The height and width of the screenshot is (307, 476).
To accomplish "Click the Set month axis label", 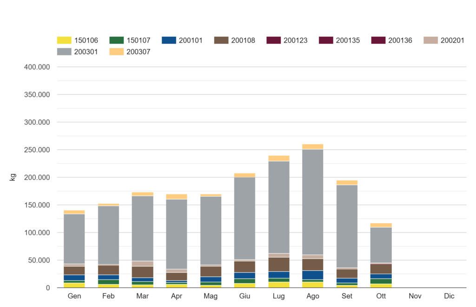I will pyautogui.click(x=347, y=296).
